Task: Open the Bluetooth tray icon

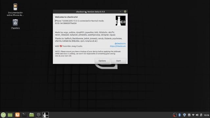Action: coord(179,115)
